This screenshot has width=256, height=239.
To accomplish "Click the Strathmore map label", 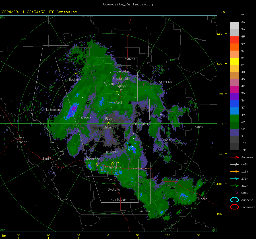I will 138,168.
